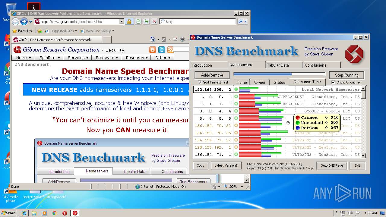Screen dimensions: 386x217
Task: Click status dot of the 8.8.4.4 nameserver
Action: [236, 111]
